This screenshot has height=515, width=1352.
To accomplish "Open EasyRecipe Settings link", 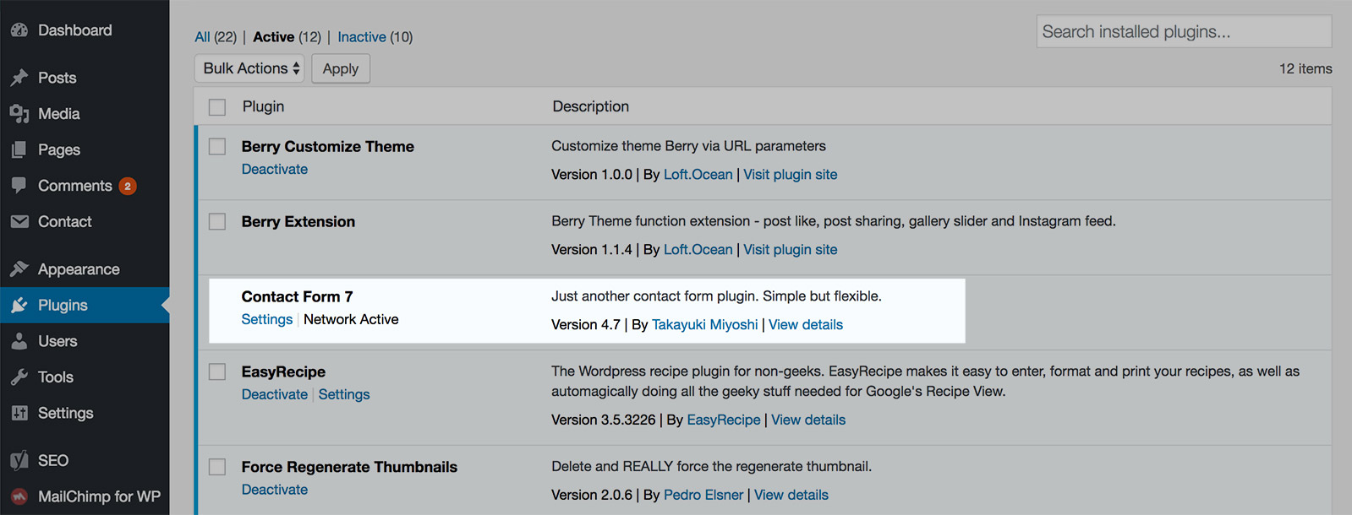I will tap(344, 394).
